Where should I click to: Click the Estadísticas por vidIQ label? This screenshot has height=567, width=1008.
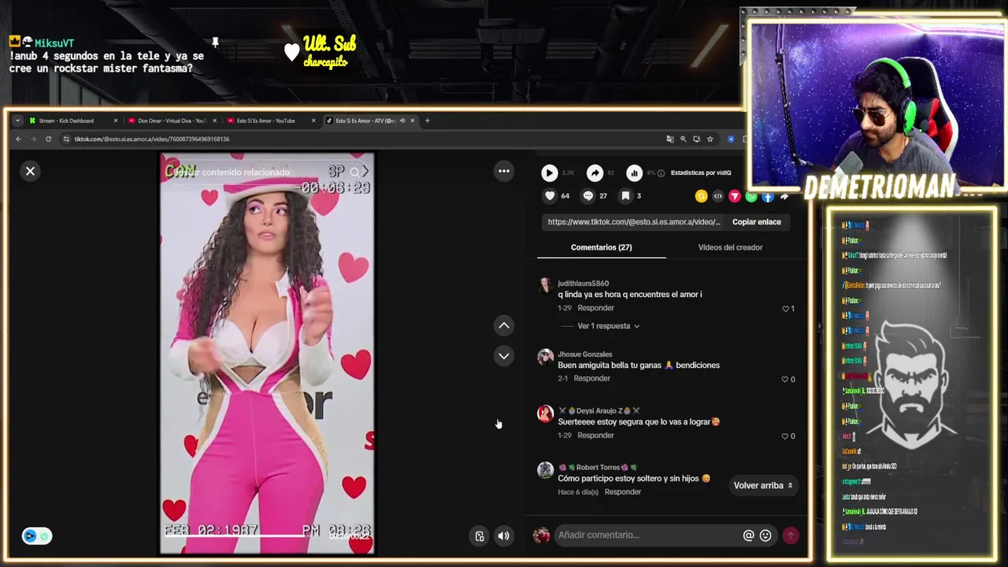[x=701, y=173]
